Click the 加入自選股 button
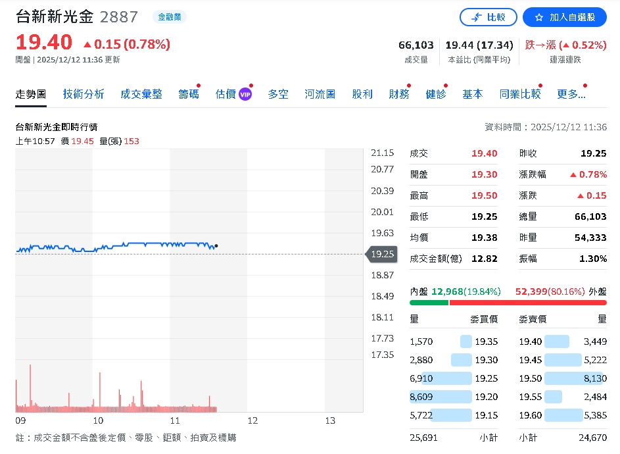The image size is (620, 454). pos(564,17)
